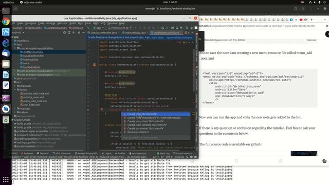This screenshot has width=329, height=185.
Task: Show Applications grid in the dock
Action: [x=6, y=179]
